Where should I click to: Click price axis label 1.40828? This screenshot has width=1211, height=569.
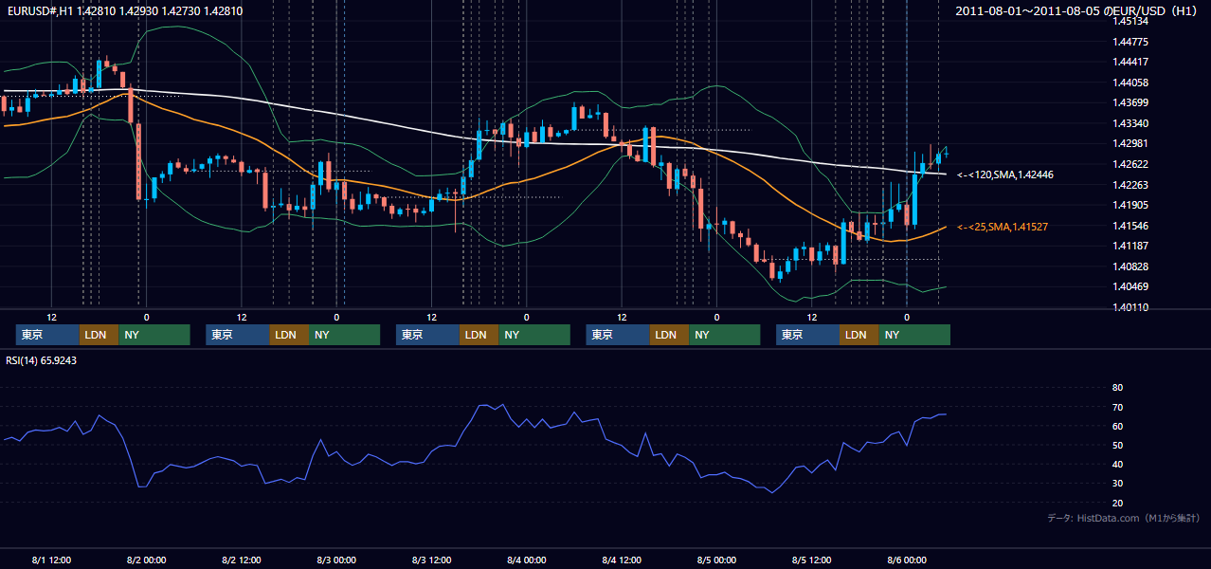[x=1130, y=266]
